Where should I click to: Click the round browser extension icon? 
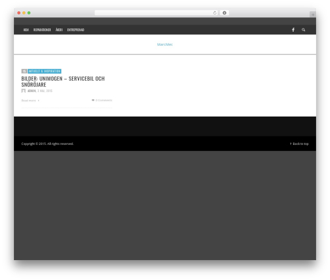tap(224, 13)
